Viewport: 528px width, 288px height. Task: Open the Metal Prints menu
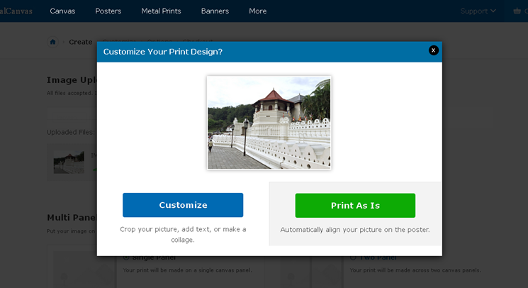[x=161, y=11]
